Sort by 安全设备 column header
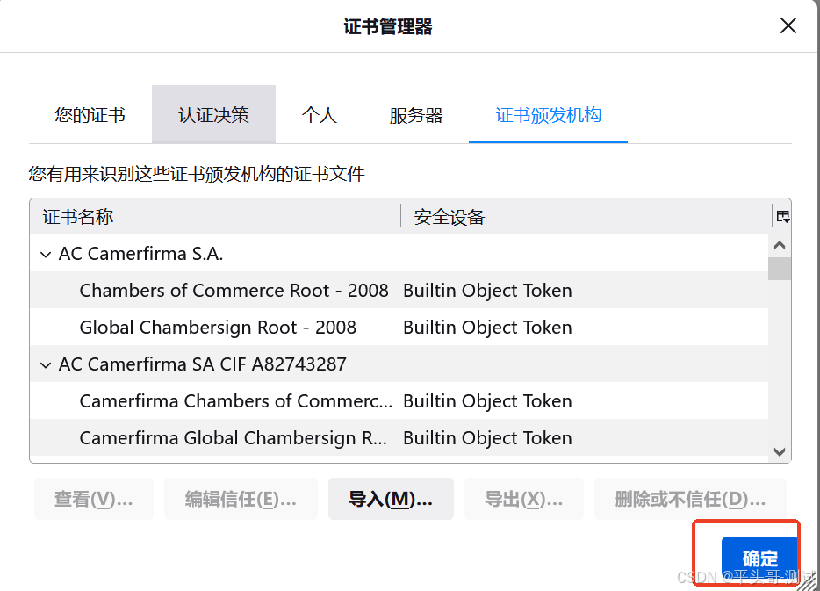Image resolution: width=820 pixels, height=591 pixels. [x=586, y=216]
